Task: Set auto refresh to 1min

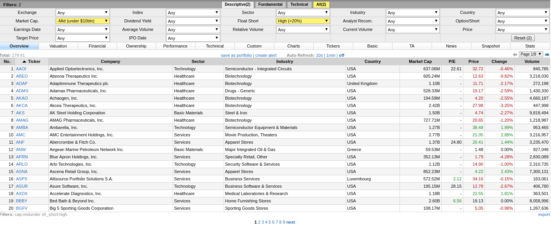Action: [331, 55]
